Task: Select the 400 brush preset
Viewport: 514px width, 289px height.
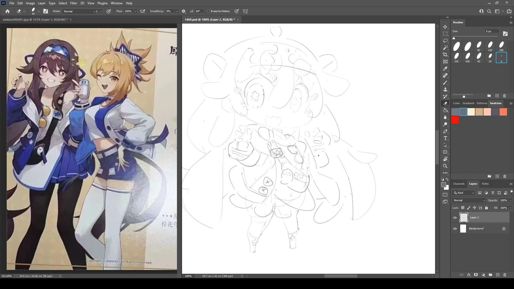Action: coord(467,58)
